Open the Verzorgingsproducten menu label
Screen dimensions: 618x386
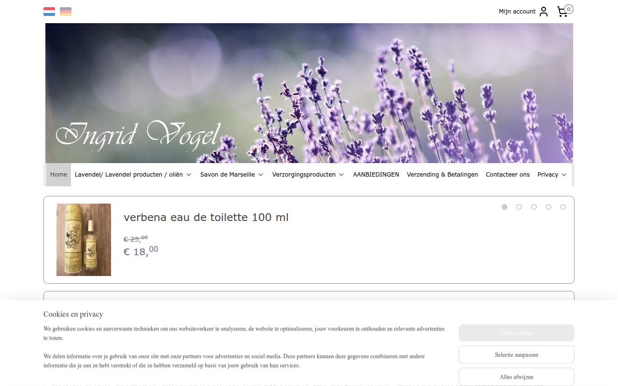(304, 175)
